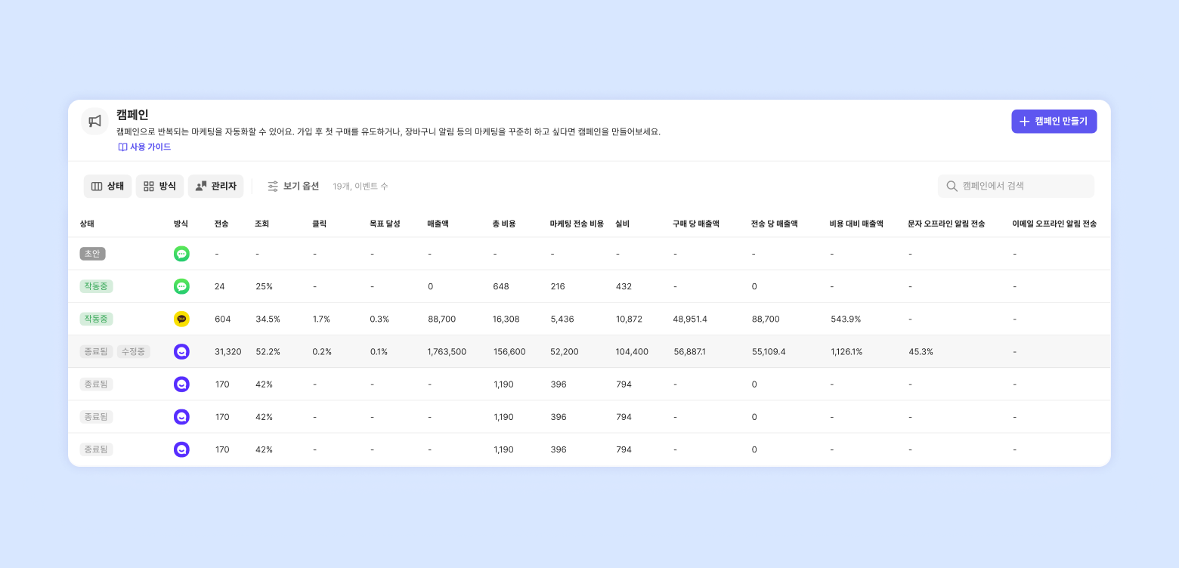Image resolution: width=1179 pixels, height=568 pixels.
Task: Click the 목표 달성 column header
Action: click(385, 224)
